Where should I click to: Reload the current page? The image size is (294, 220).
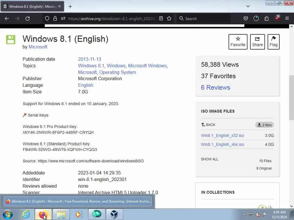click(28, 19)
